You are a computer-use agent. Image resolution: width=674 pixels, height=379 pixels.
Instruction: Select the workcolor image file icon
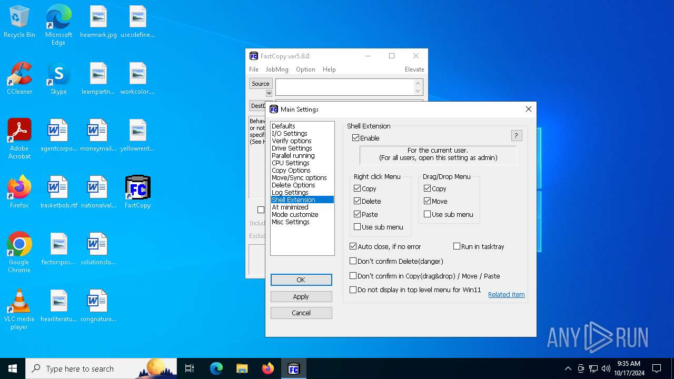137,78
